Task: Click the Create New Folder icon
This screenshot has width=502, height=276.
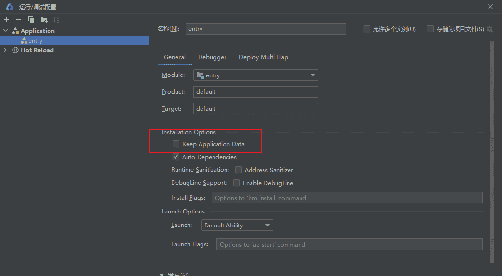Action: (44, 20)
